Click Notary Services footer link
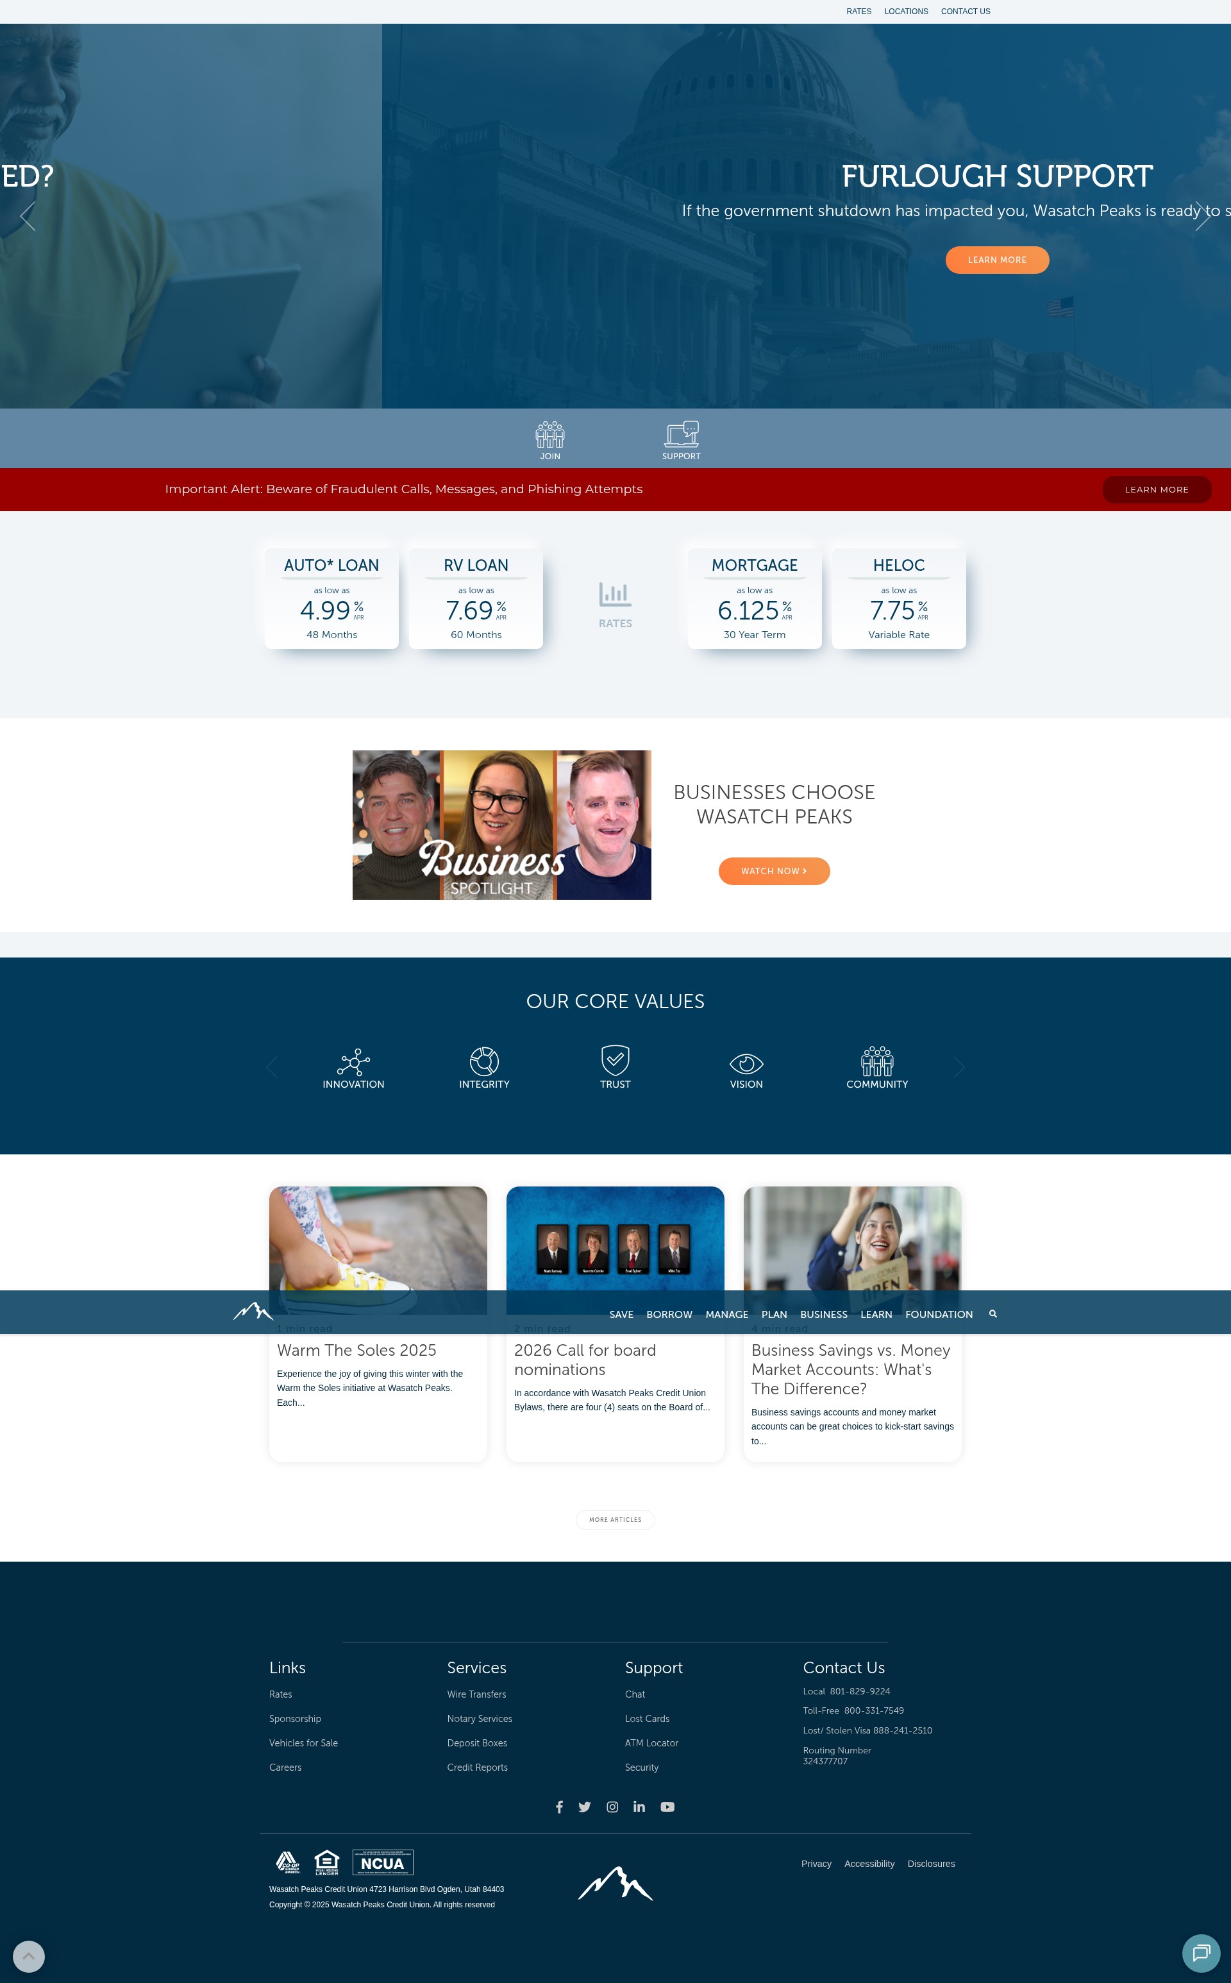 [x=480, y=1718]
